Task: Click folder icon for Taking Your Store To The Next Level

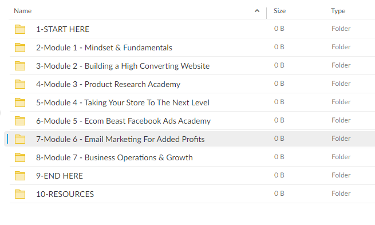Action: pos(20,102)
